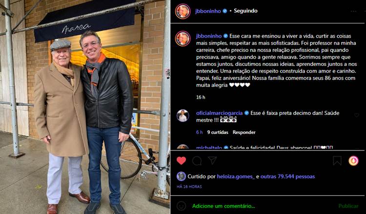This screenshot has height=214, width=366.
Task: Click the heloiza.gomes_ liker avatar
Action: tap(181, 176)
